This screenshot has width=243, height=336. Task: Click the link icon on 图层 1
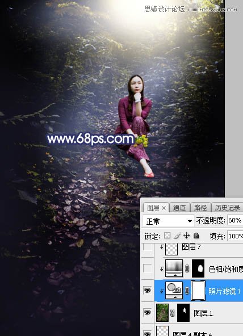tap(172, 313)
